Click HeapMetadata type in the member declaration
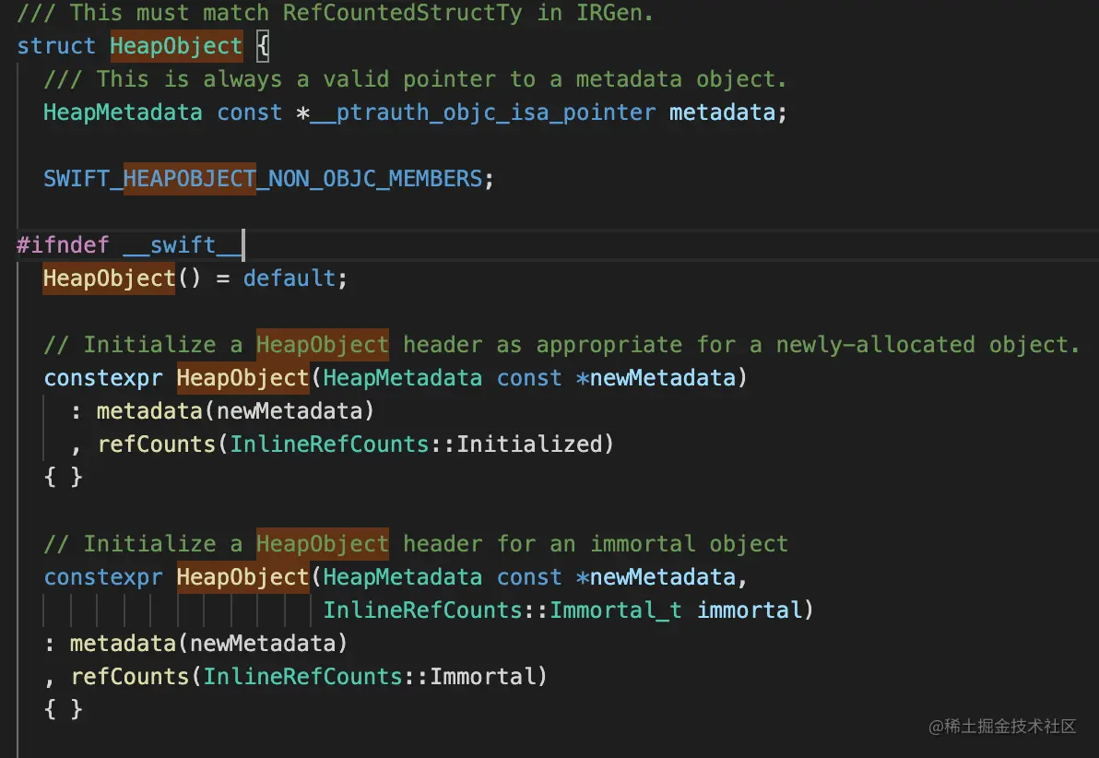The width and height of the screenshot is (1099, 758). click(123, 113)
